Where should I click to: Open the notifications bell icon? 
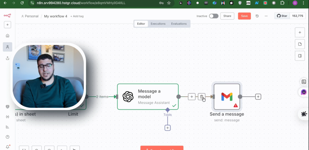8,147
